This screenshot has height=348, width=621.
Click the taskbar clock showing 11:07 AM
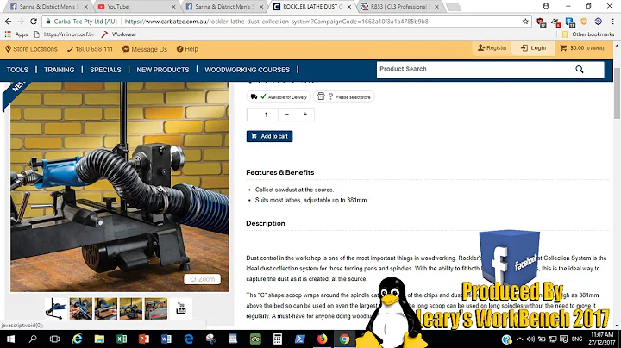[x=602, y=339]
